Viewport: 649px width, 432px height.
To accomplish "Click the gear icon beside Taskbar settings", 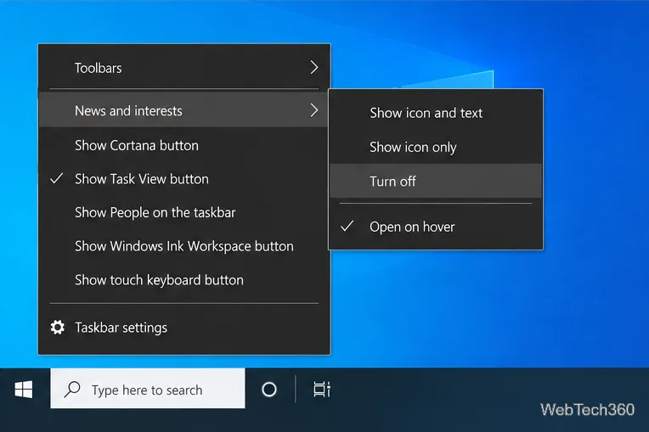I will point(58,328).
